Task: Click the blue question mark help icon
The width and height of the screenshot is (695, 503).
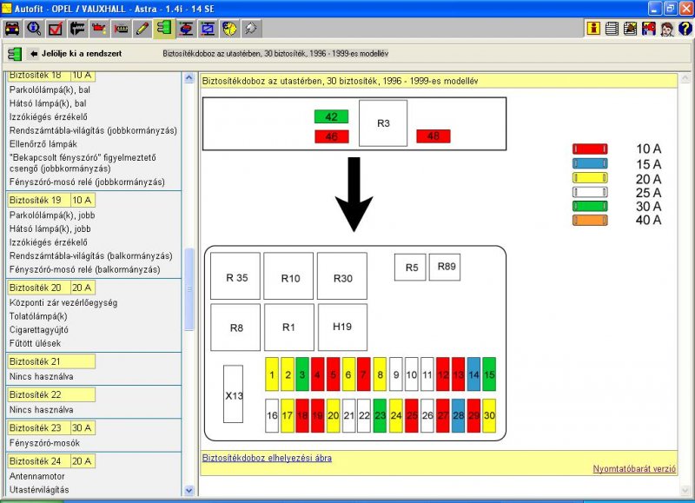Action: point(685,29)
